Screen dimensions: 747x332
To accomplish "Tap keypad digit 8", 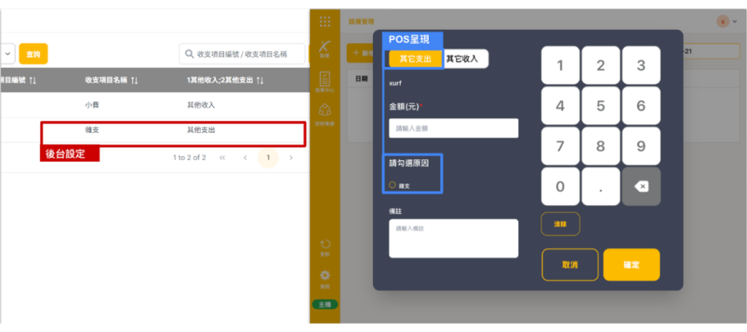I will point(601,146).
